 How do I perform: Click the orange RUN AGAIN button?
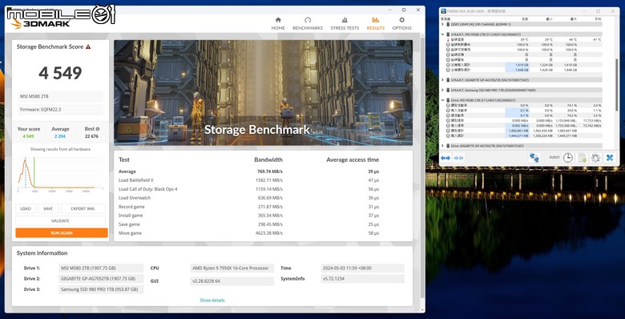click(x=62, y=232)
